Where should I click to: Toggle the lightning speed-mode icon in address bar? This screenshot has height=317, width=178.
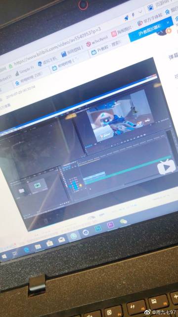133,15
